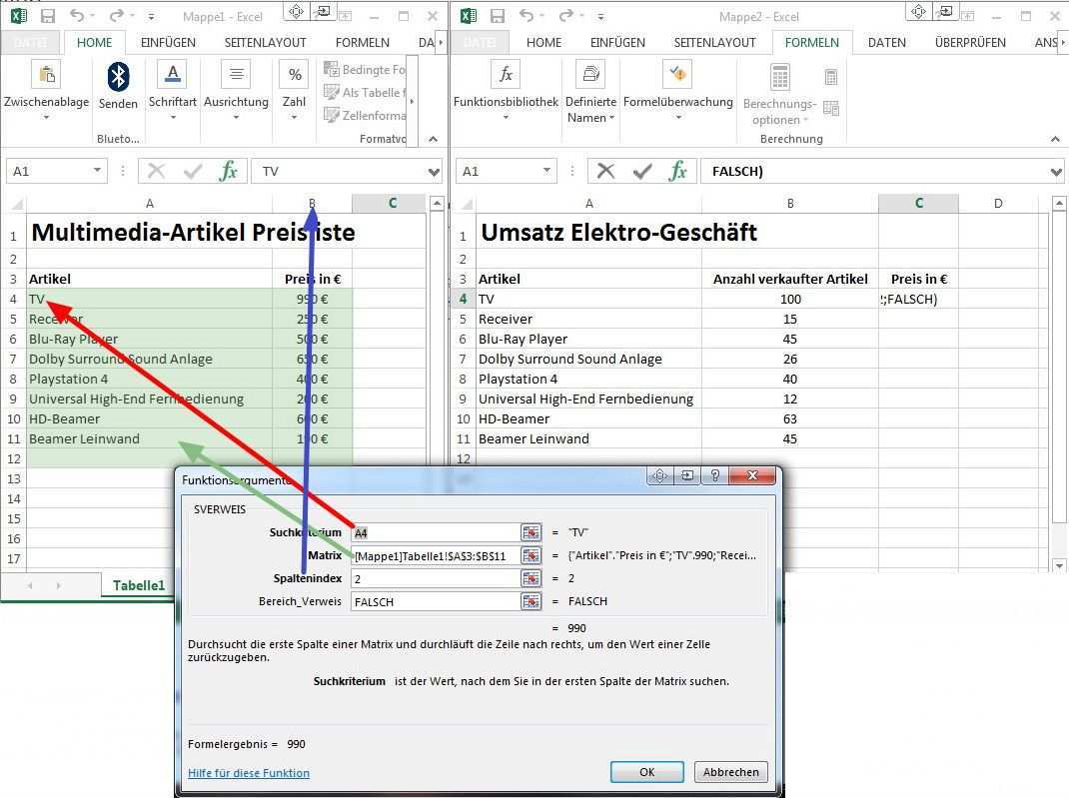Switch to EINFÜGEN tab in Mappe1
The image size is (1069, 798).
coord(168,43)
